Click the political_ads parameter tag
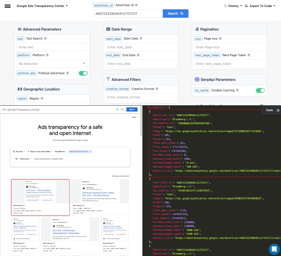Screen dimensions: 281x256 pyautogui.click(x=27, y=73)
